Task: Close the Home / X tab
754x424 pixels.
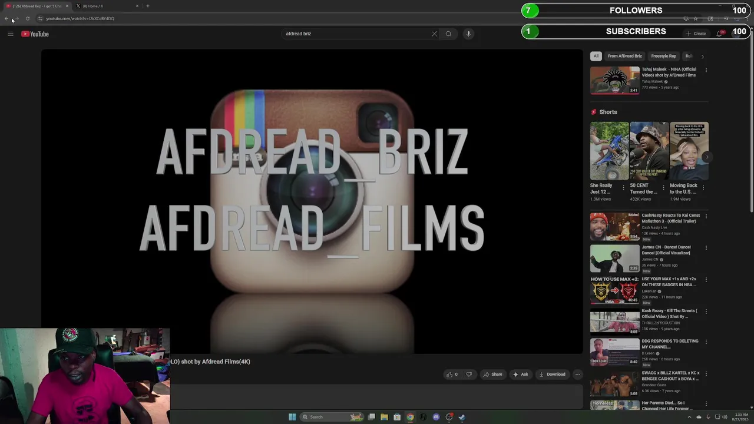Action: coord(137,6)
